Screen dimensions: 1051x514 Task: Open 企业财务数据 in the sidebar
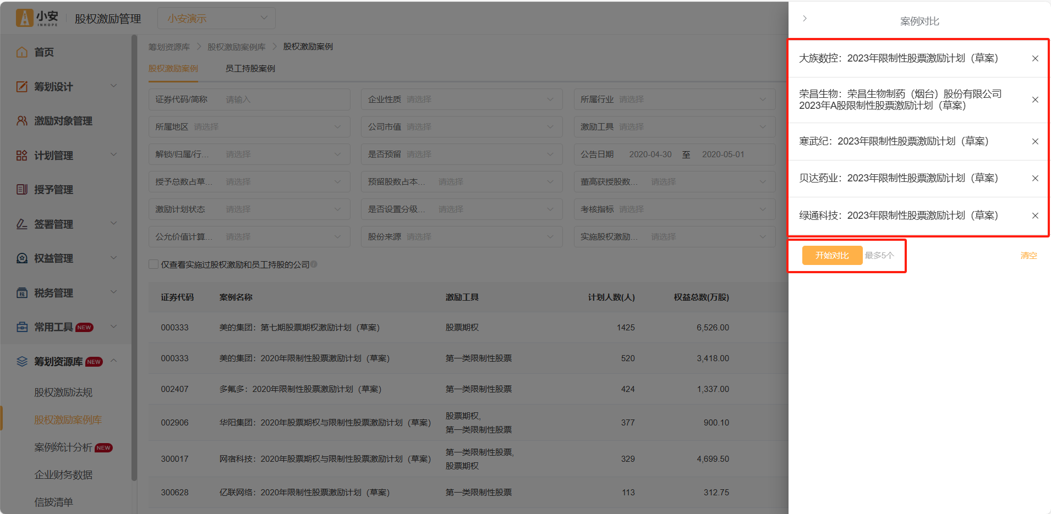click(x=63, y=475)
